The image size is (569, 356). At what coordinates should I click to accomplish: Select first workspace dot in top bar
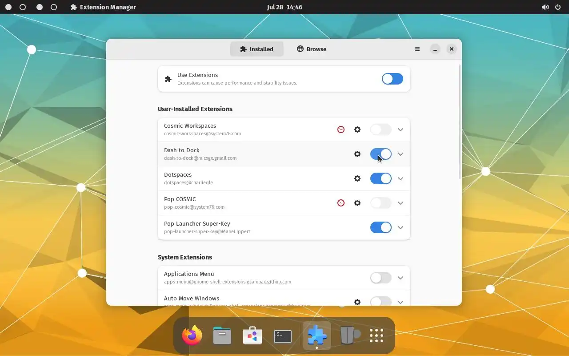8,7
